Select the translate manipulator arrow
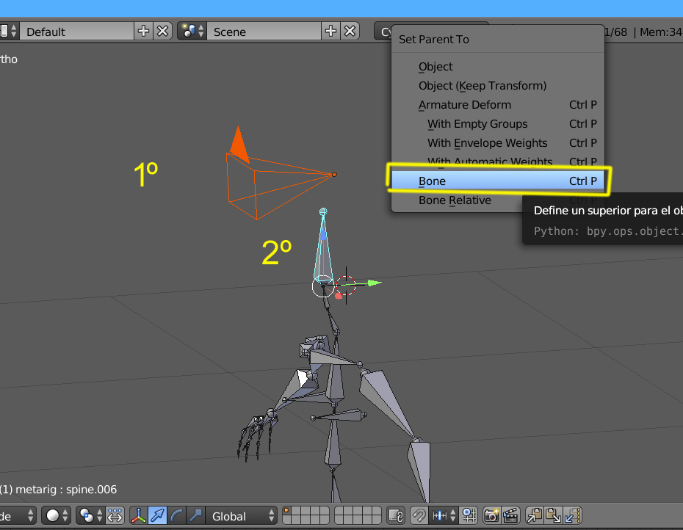683x530 pixels. (157, 516)
